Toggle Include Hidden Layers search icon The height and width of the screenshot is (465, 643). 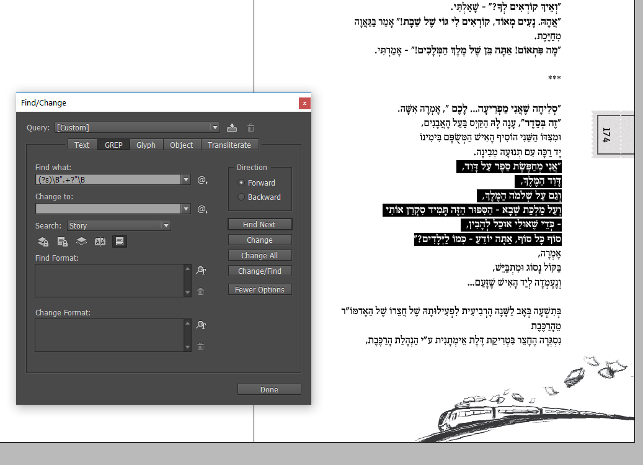click(x=81, y=242)
